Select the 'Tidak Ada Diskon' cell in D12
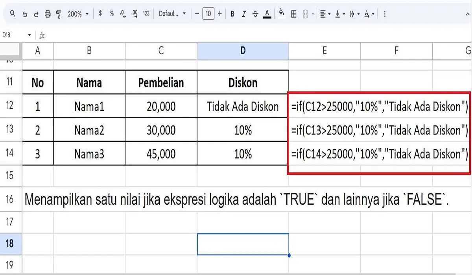Image resolution: width=472 pixels, height=275 pixels. [x=243, y=106]
